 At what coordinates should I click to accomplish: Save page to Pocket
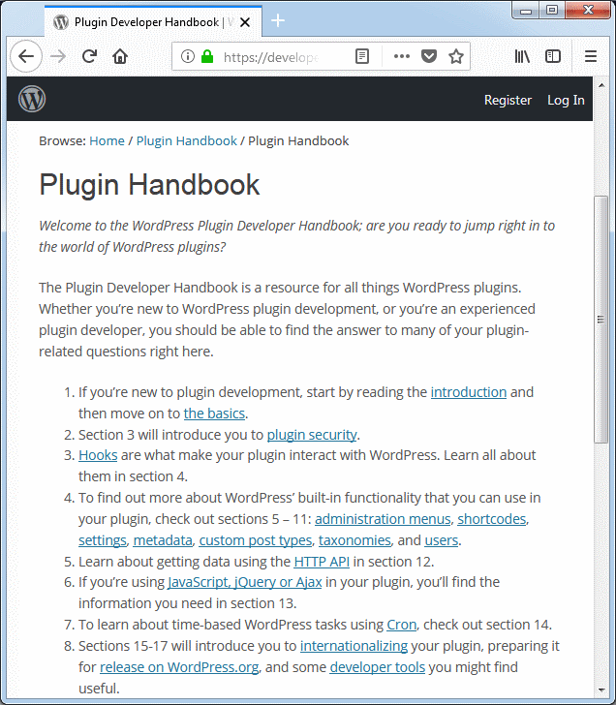(429, 56)
